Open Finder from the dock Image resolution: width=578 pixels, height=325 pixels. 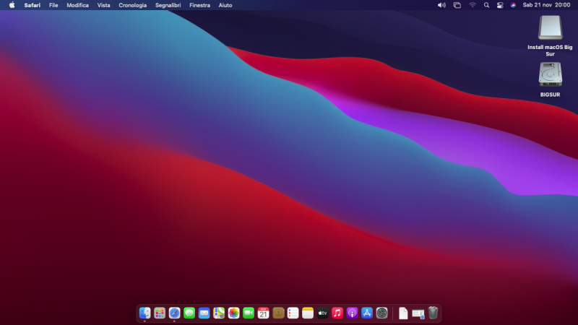[x=144, y=313]
